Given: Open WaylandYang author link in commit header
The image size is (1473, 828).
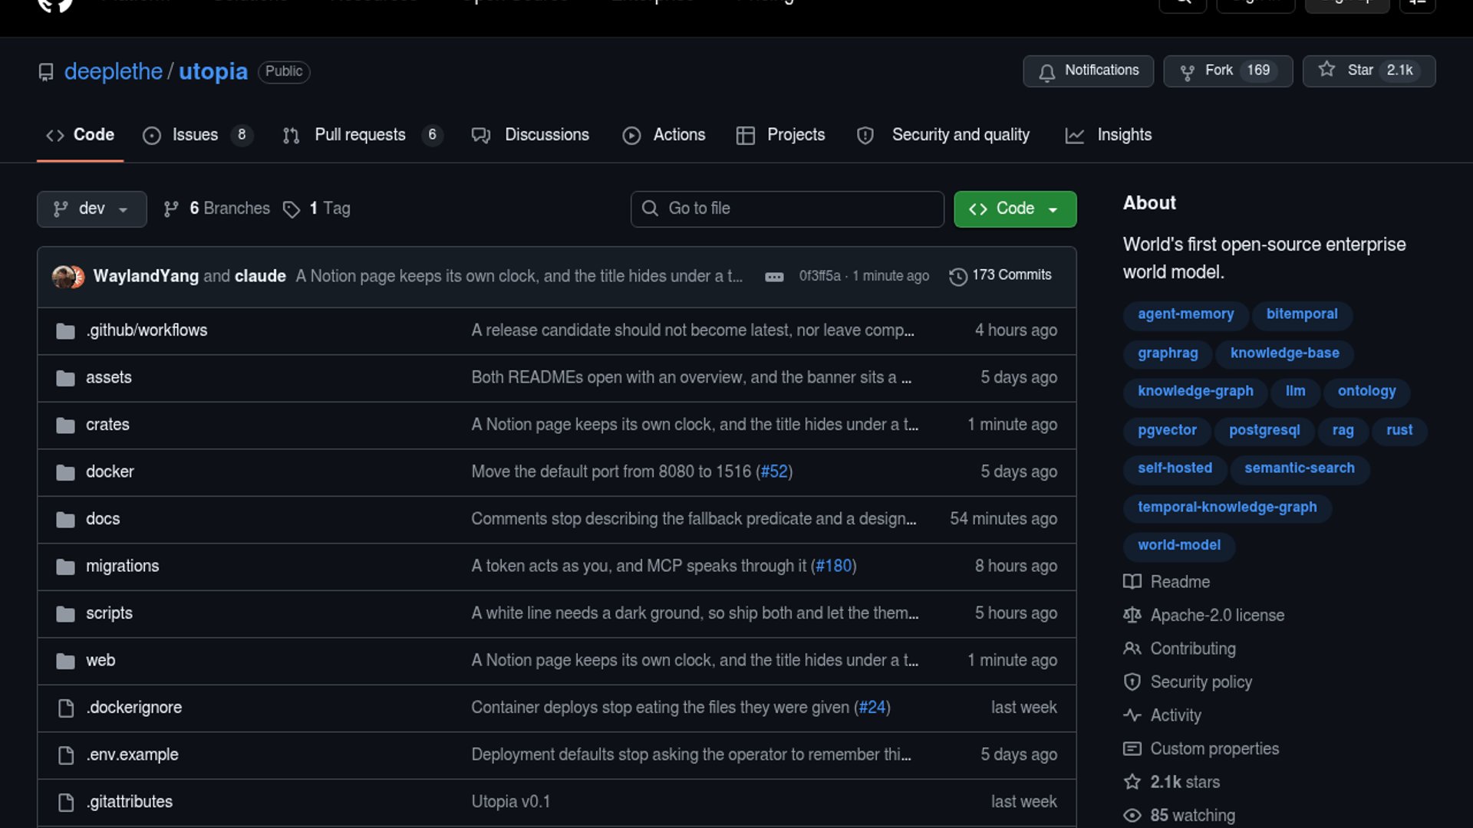Looking at the screenshot, I should [x=146, y=276].
